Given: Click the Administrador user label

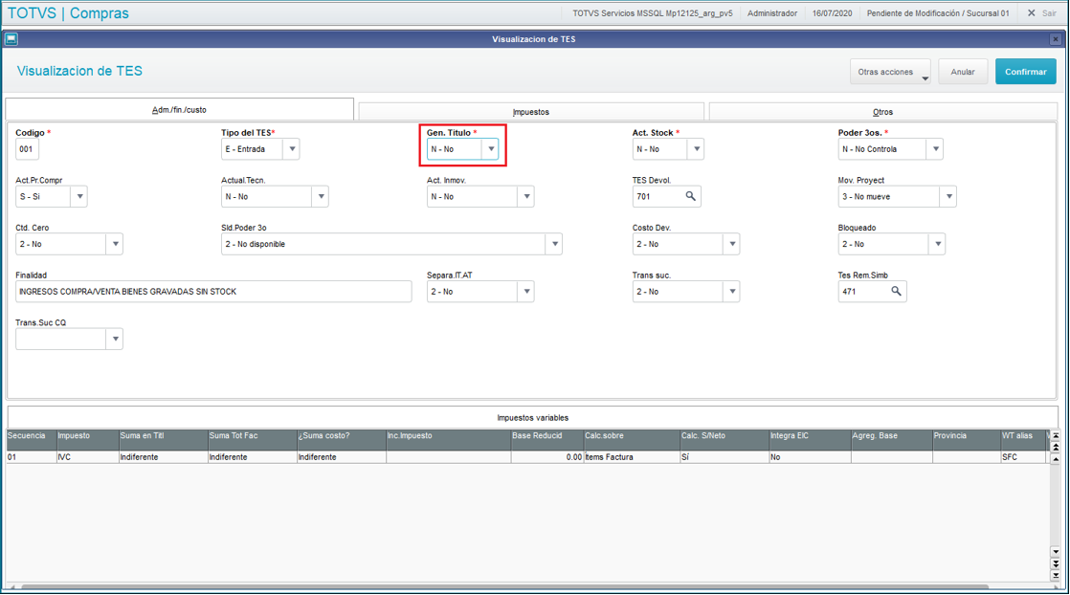Looking at the screenshot, I should 771,13.
